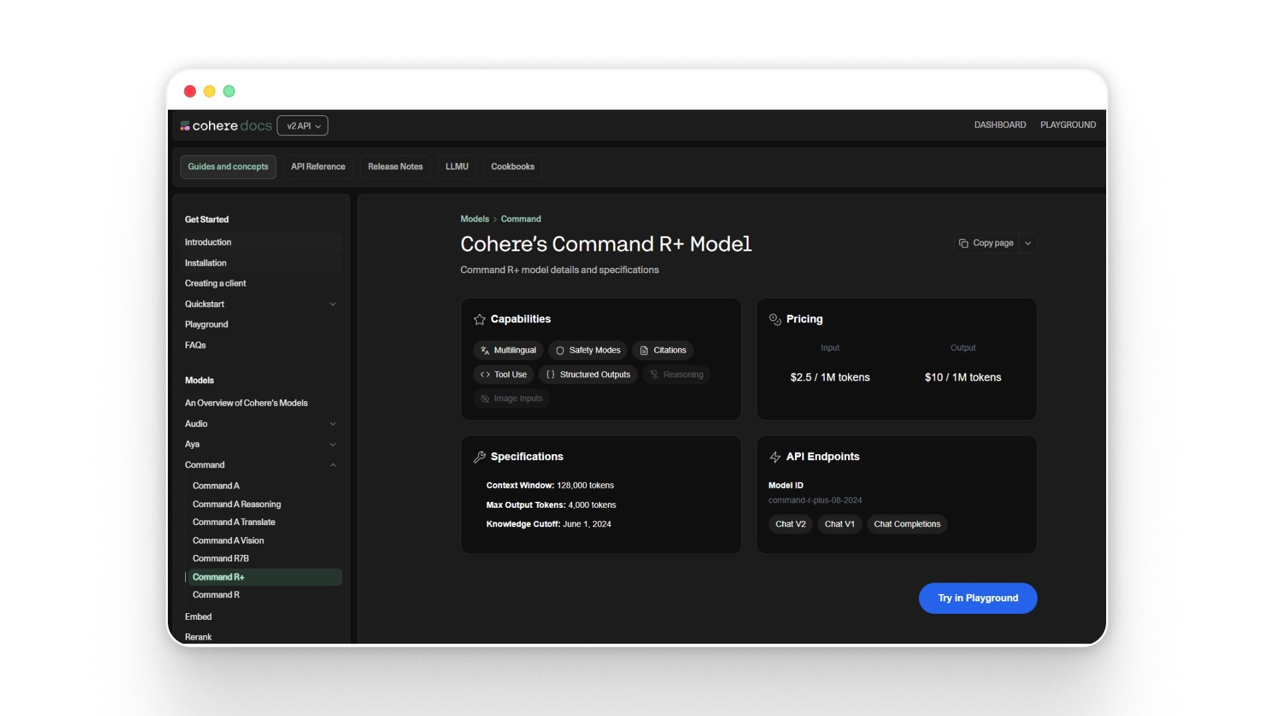The width and height of the screenshot is (1274, 716).
Task: Click the Multilingual capability chip
Action: pos(508,350)
